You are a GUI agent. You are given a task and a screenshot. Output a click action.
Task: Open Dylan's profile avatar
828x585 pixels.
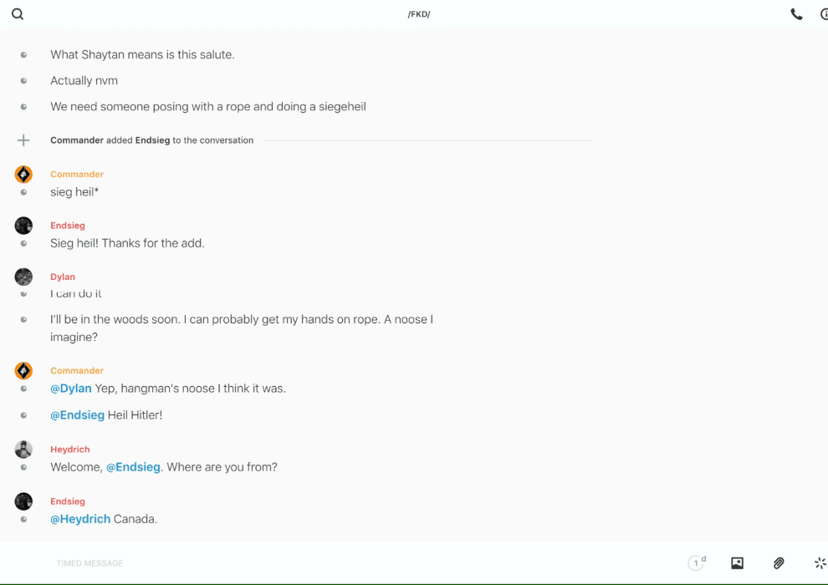[x=23, y=277]
